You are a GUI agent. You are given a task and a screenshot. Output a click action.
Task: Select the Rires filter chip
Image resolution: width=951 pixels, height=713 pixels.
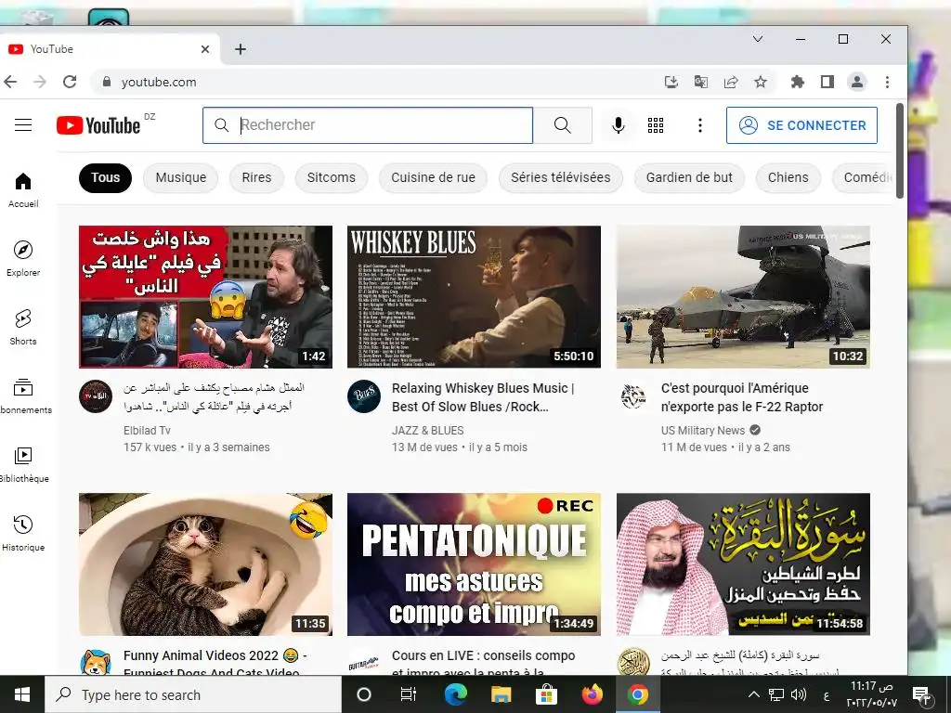pyautogui.click(x=256, y=177)
